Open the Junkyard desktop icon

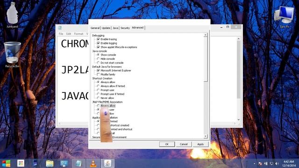pos(12,15)
